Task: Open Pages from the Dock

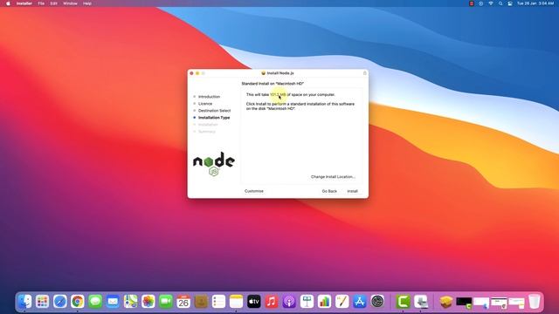Action: 342,302
